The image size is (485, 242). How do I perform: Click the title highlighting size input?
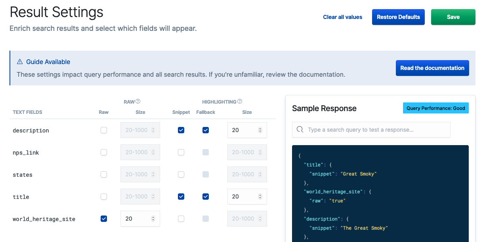242,197
